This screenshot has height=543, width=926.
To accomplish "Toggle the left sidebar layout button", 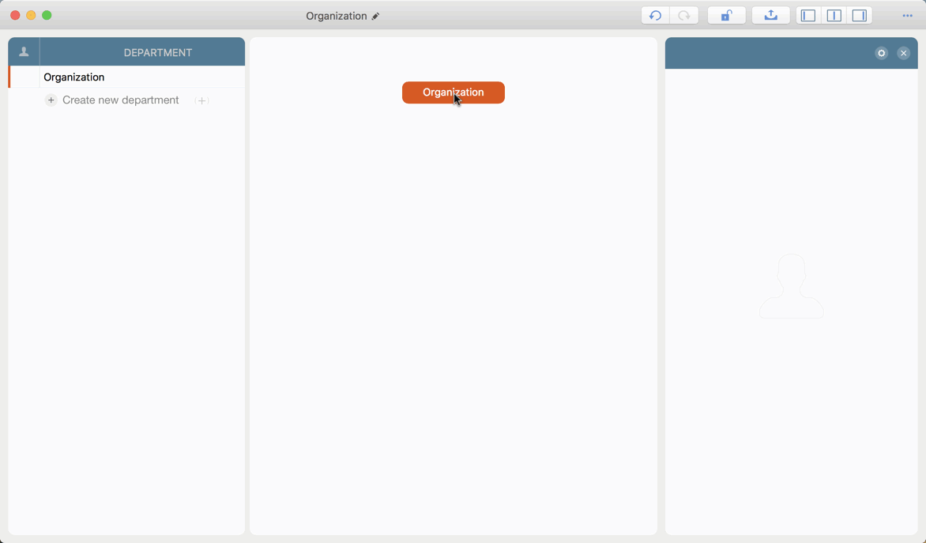I will point(808,16).
